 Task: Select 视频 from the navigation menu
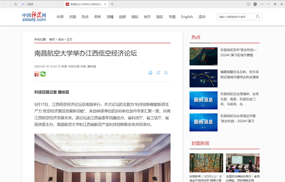122,17
